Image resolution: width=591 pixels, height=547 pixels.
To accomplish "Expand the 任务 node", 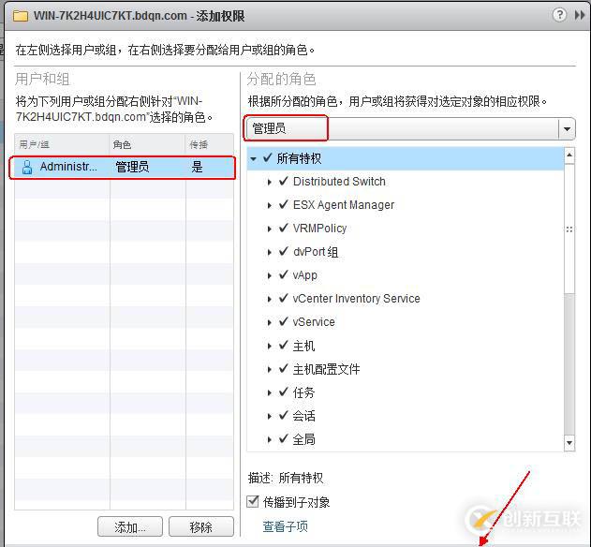I will point(269,392).
